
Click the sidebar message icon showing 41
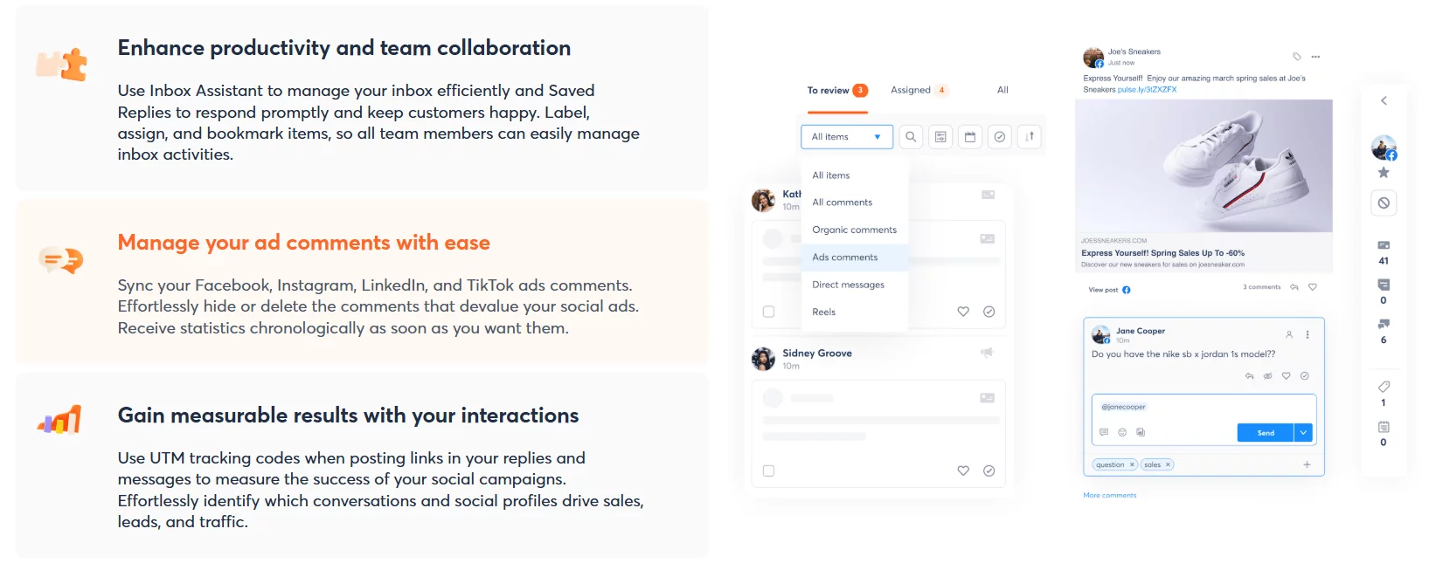click(1384, 245)
